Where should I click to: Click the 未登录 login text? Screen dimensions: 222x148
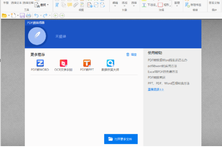61,36
